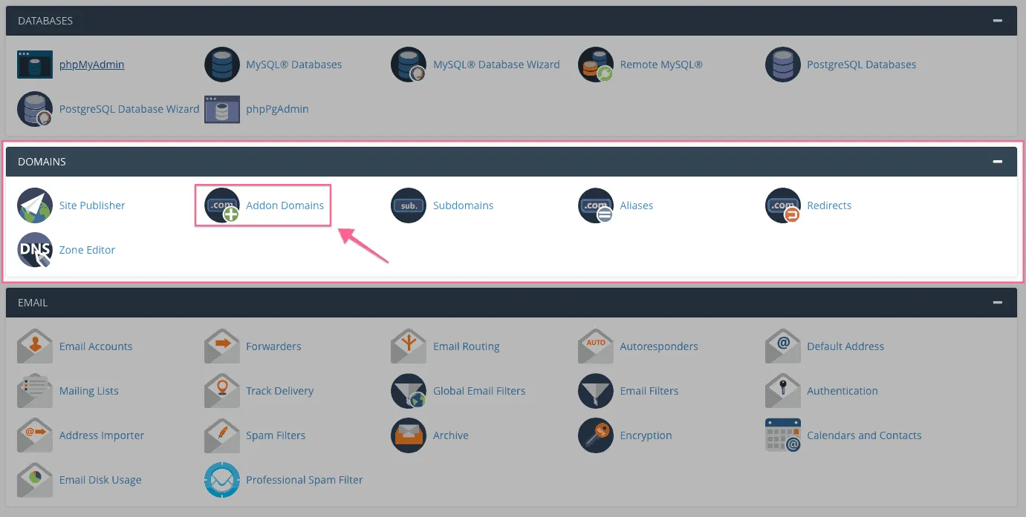Open the Professional Spam Filter icon
Screen dimensions: 1026x517
click(222, 480)
